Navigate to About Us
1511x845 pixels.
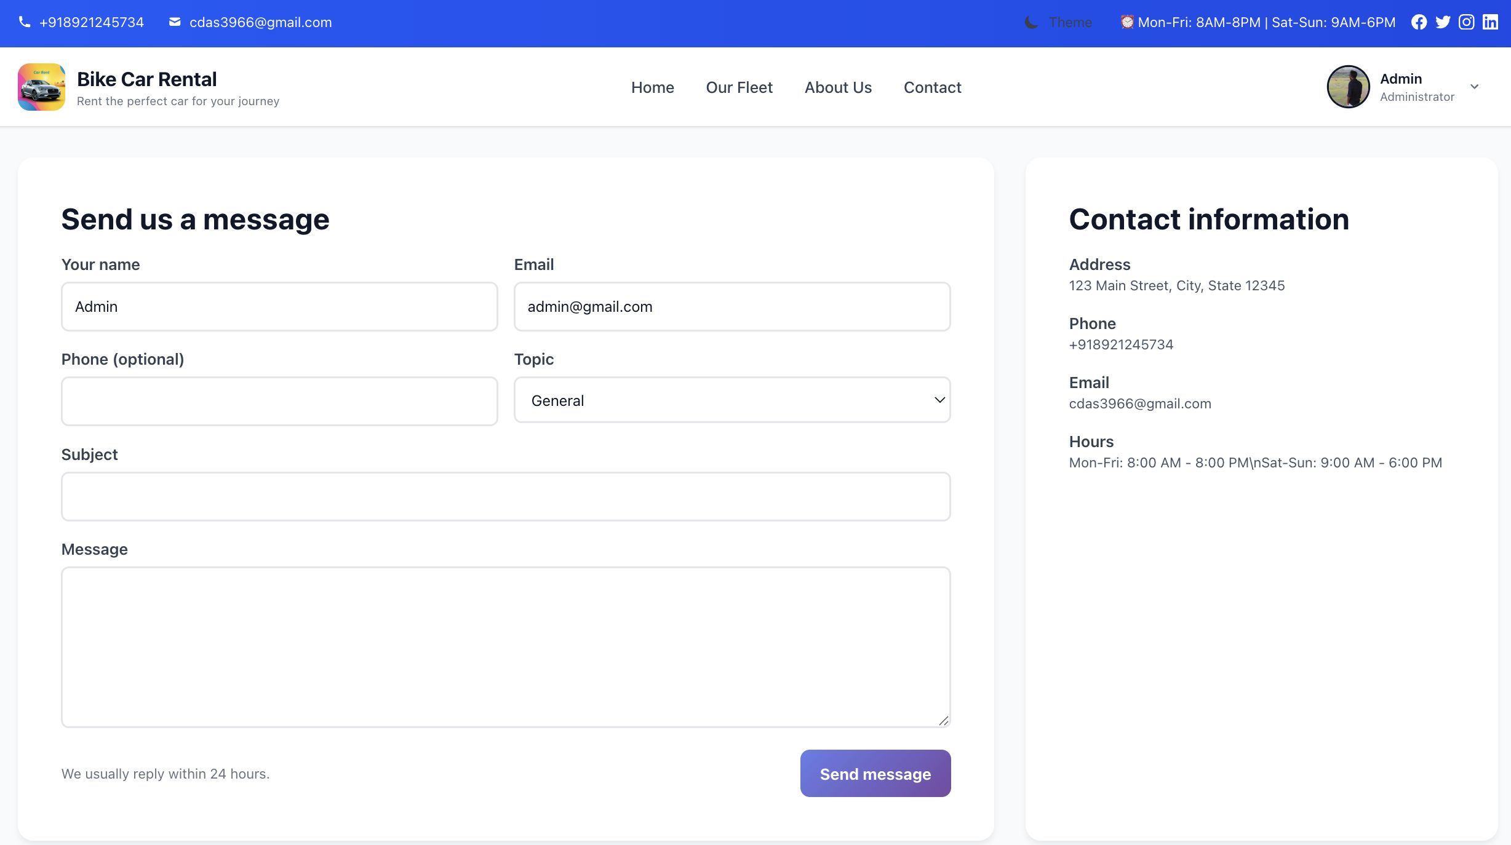(x=838, y=87)
